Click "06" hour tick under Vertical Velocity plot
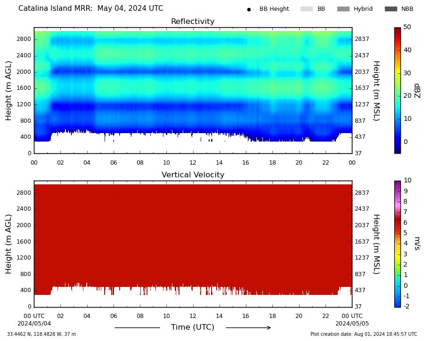This screenshot has height=341, width=424. click(x=114, y=316)
